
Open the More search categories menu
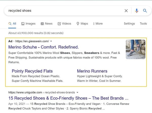coord(98,24)
